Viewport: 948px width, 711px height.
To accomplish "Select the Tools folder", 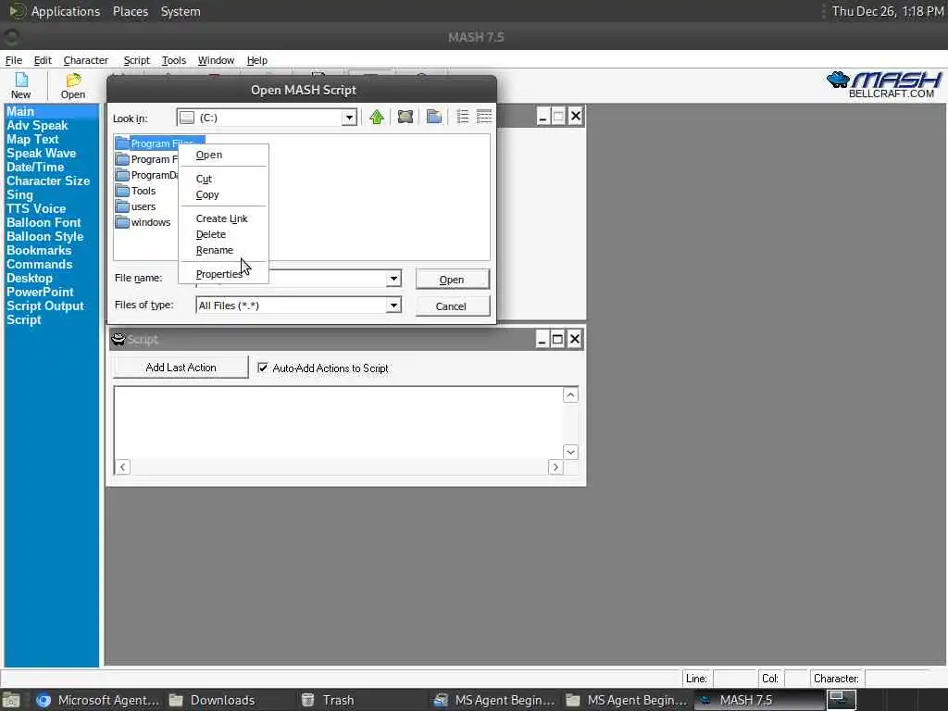I will [136, 191].
